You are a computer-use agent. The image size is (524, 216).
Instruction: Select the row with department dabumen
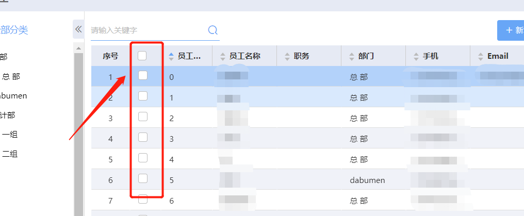pos(367,180)
